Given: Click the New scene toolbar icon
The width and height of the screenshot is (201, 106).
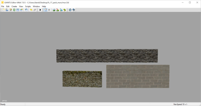Looking at the screenshot, I should click(3, 10).
